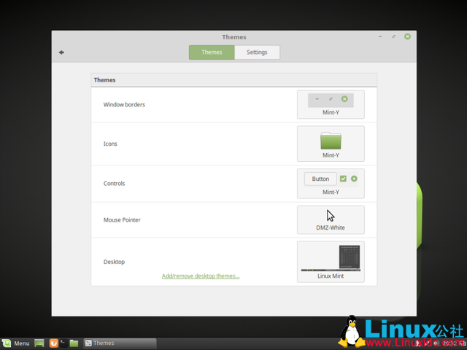Launch Terminal from the panel
Image resolution: width=467 pixels, height=350 pixels.
[x=63, y=343]
